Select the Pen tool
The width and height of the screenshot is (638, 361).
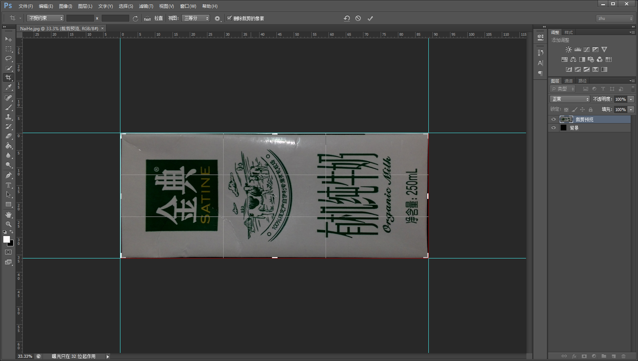click(x=8, y=175)
